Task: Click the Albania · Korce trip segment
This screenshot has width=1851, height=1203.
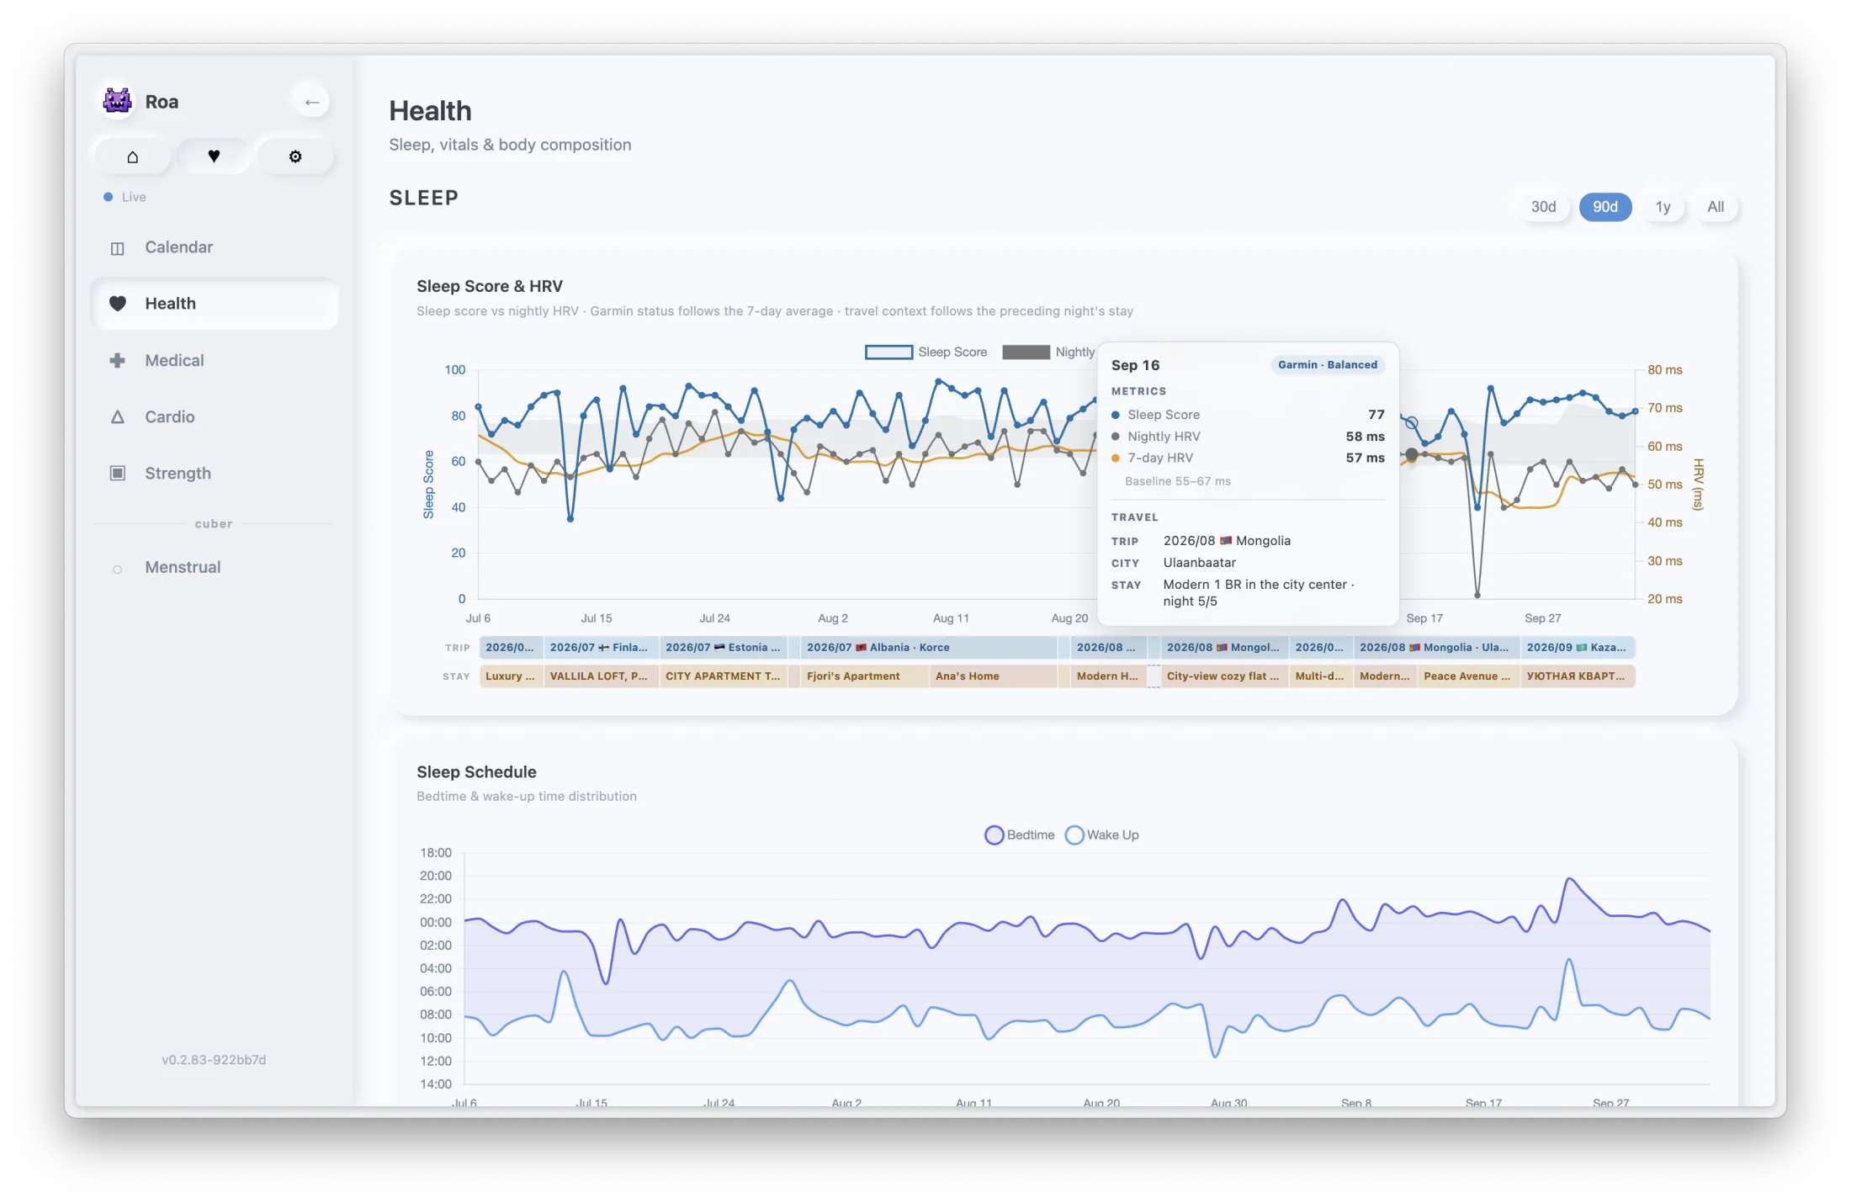Action: click(928, 648)
